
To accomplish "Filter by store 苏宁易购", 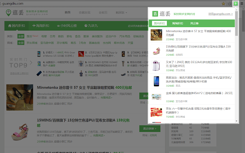I will click(x=62, y=42).
